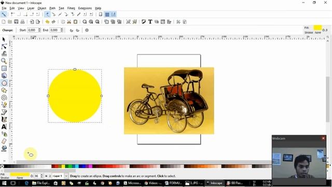Select the Tweak tool
Screen dimensions: 332x187
click(x=4, y=54)
